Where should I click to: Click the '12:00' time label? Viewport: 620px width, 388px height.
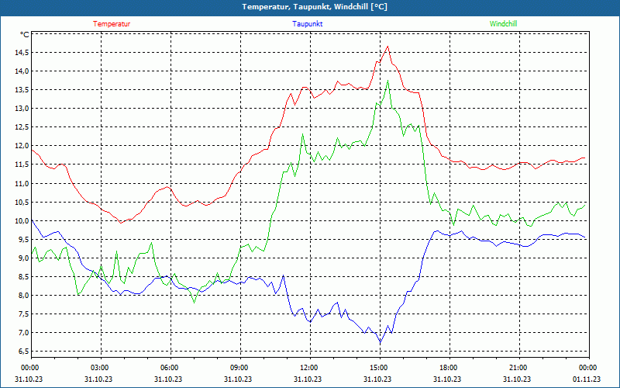(x=308, y=368)
